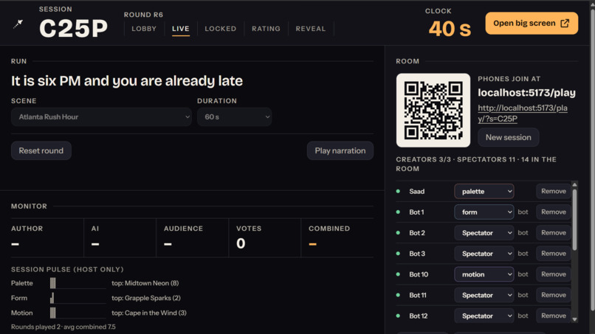Click the Palette pulse bar
Image resolution: width=595 pixels, height=334 pixels.
(x=78, y=283)
